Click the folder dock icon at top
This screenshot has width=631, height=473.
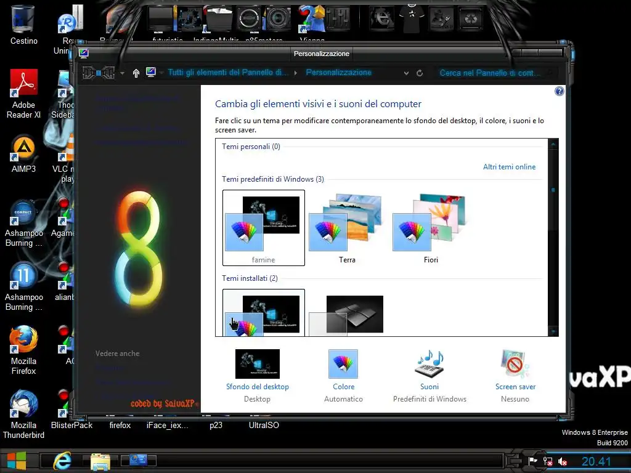tap(218, 18)
